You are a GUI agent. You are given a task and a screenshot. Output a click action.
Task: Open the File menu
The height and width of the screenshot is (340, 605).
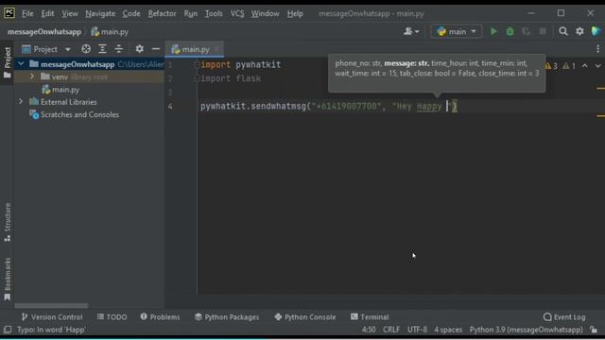click(x=27, y=13)
